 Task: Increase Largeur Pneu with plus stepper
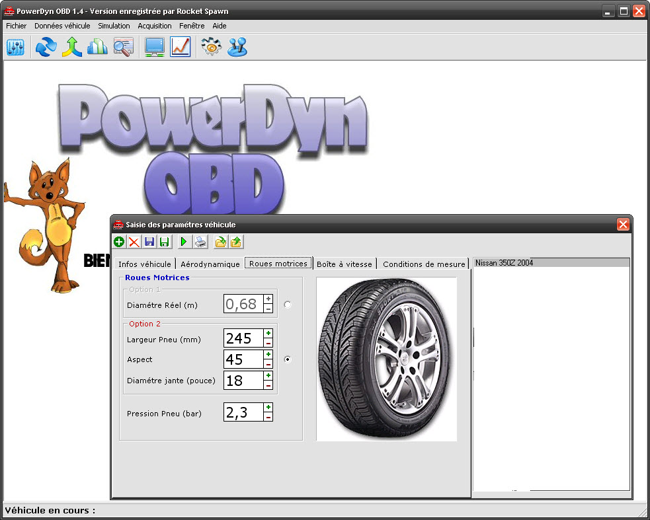pos(268,334)
